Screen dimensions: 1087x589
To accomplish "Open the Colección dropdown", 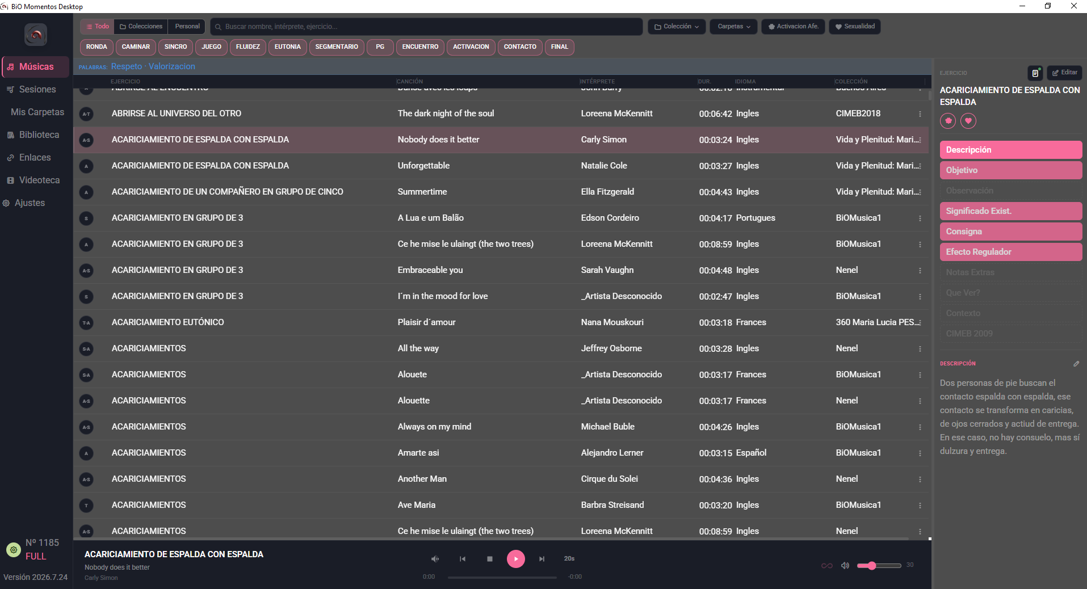I will (x=677, y=27).
